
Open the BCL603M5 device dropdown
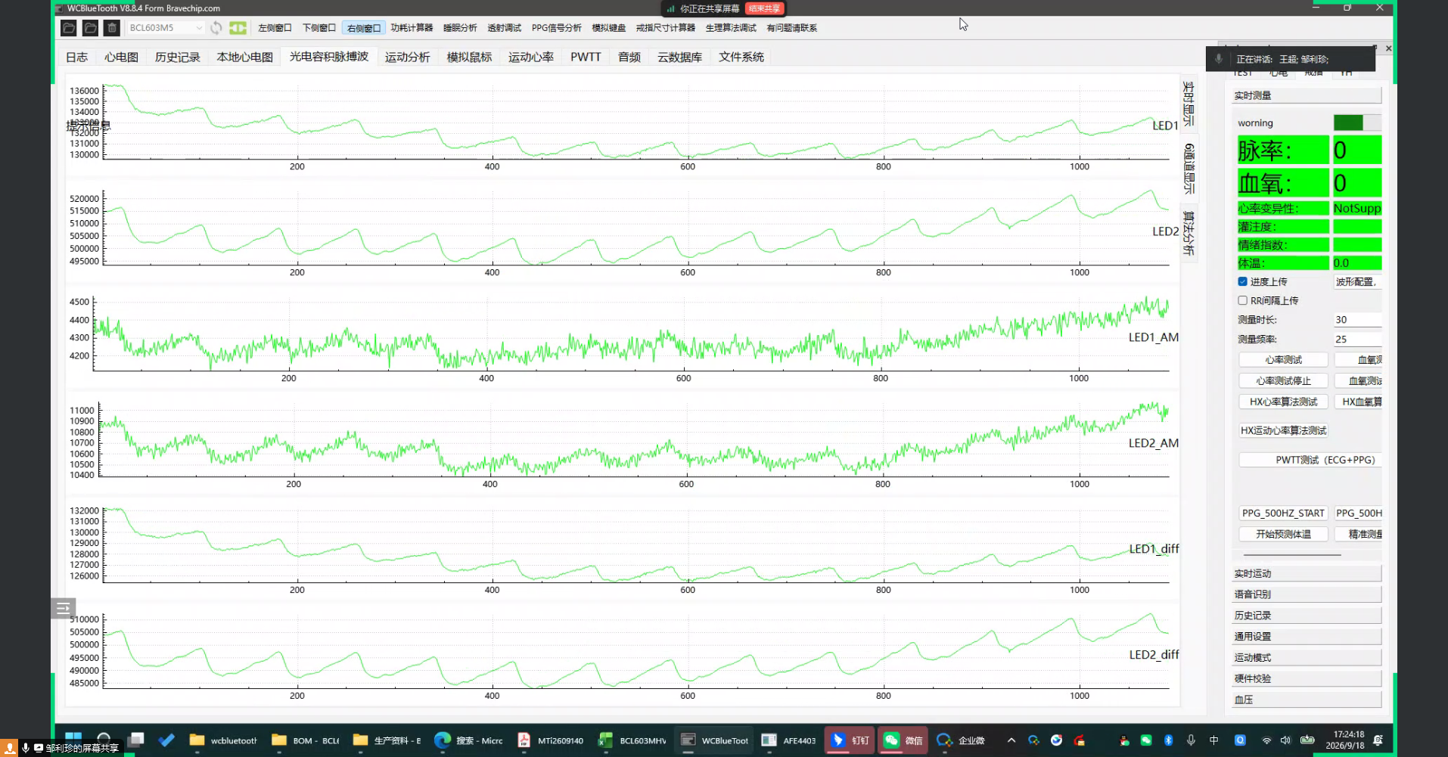(x=166, y=28)
